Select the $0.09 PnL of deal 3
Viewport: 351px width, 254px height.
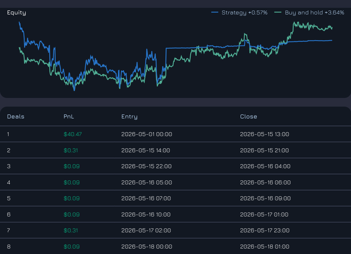(72, 166)
